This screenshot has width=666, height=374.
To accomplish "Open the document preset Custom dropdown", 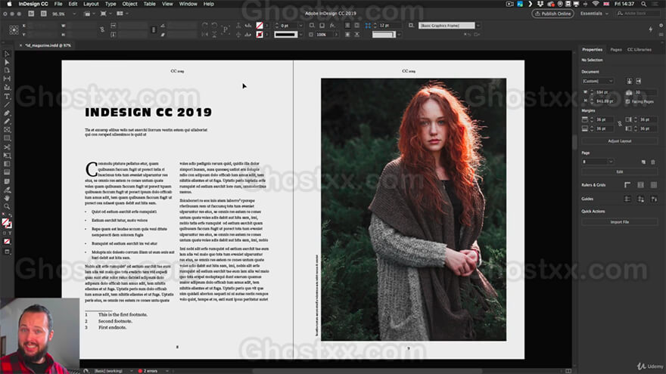I will (597, 81).
